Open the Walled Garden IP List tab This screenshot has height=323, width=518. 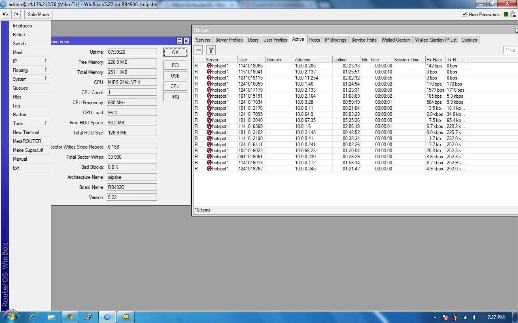436,40
